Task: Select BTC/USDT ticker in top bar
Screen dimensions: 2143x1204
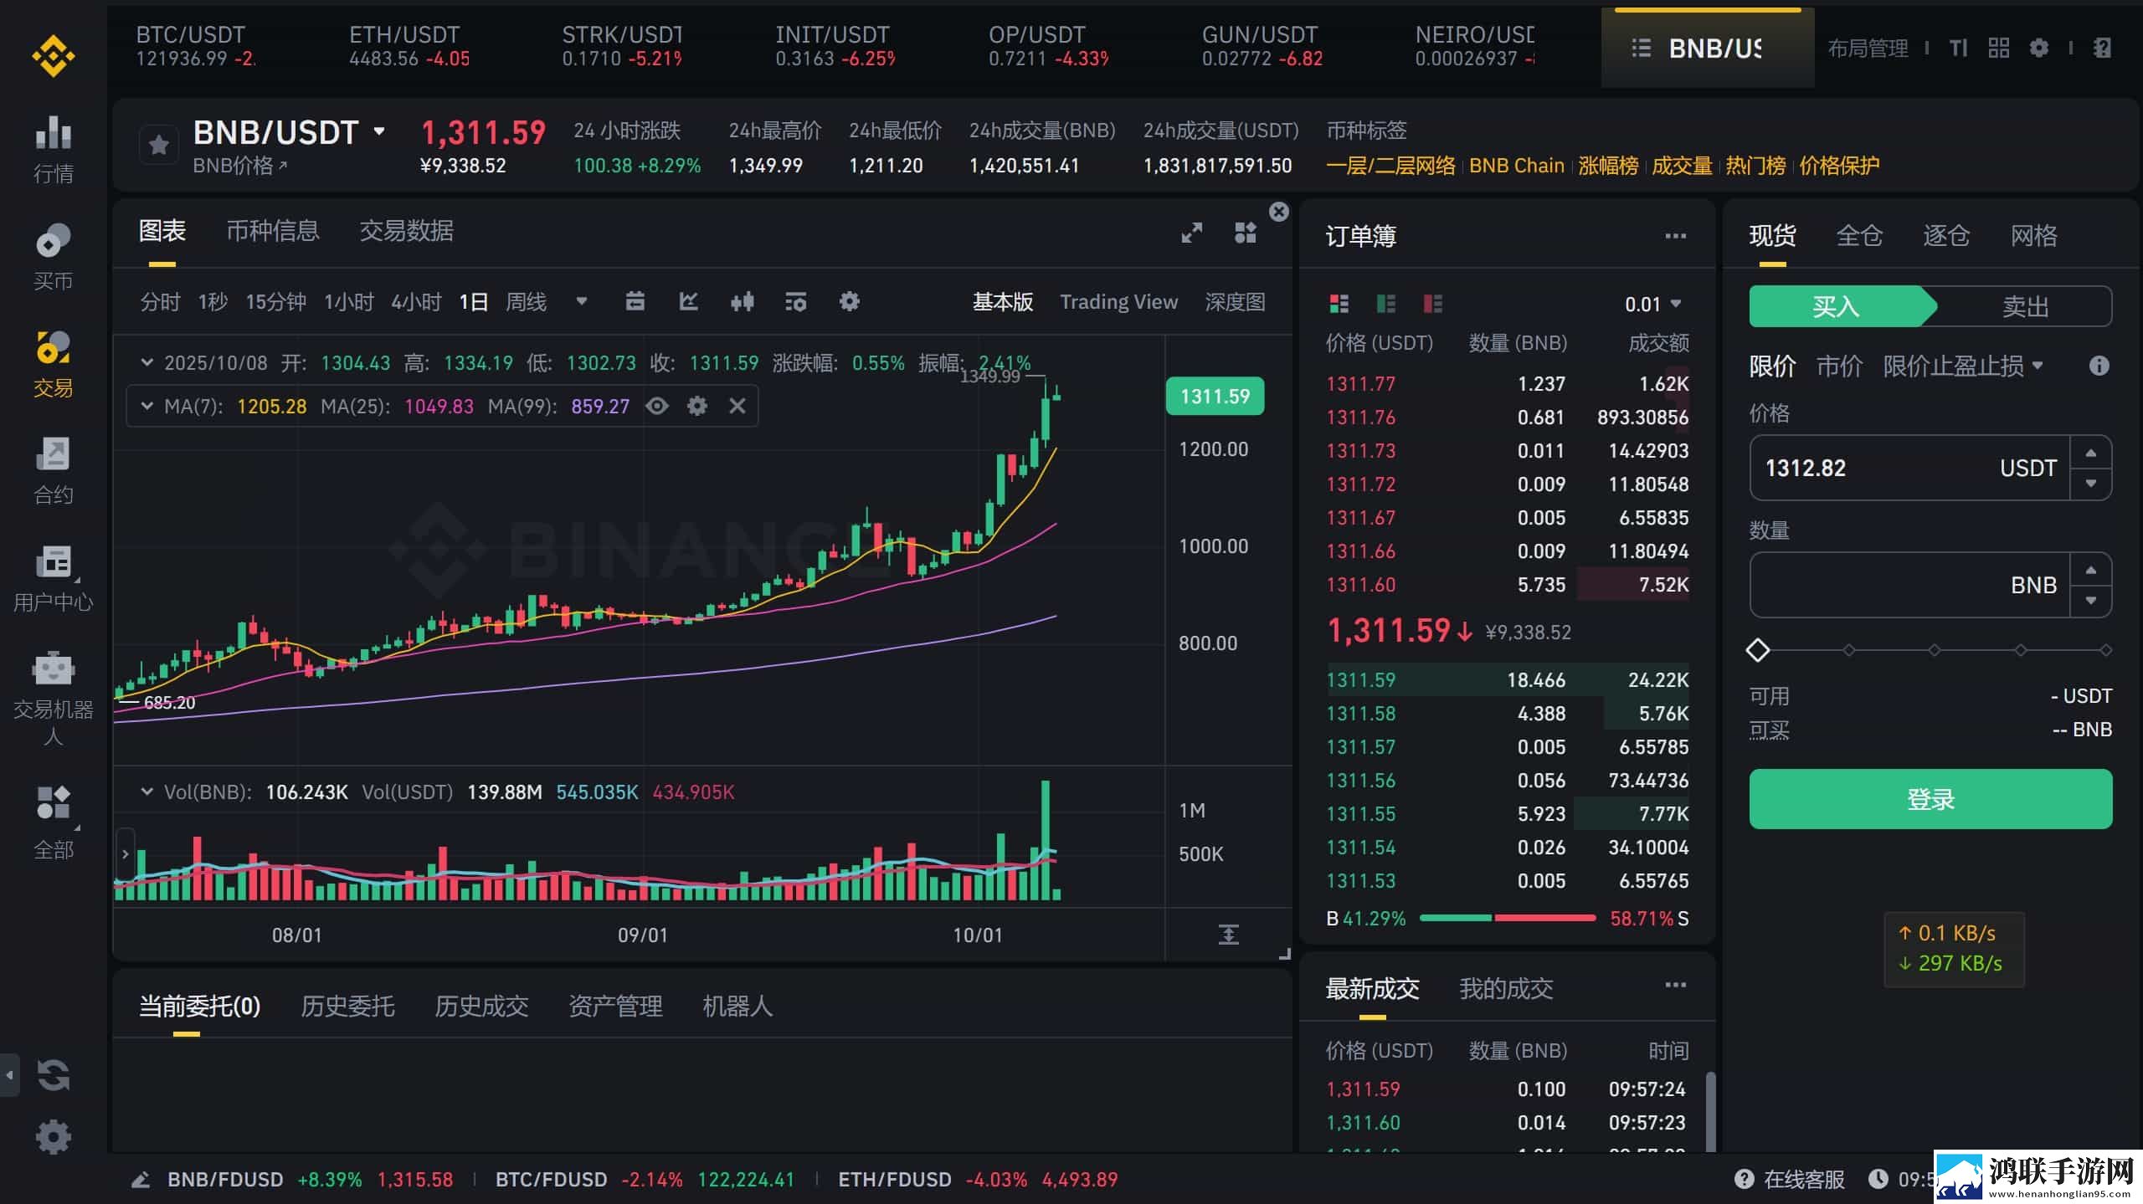Action: [195, 46]
